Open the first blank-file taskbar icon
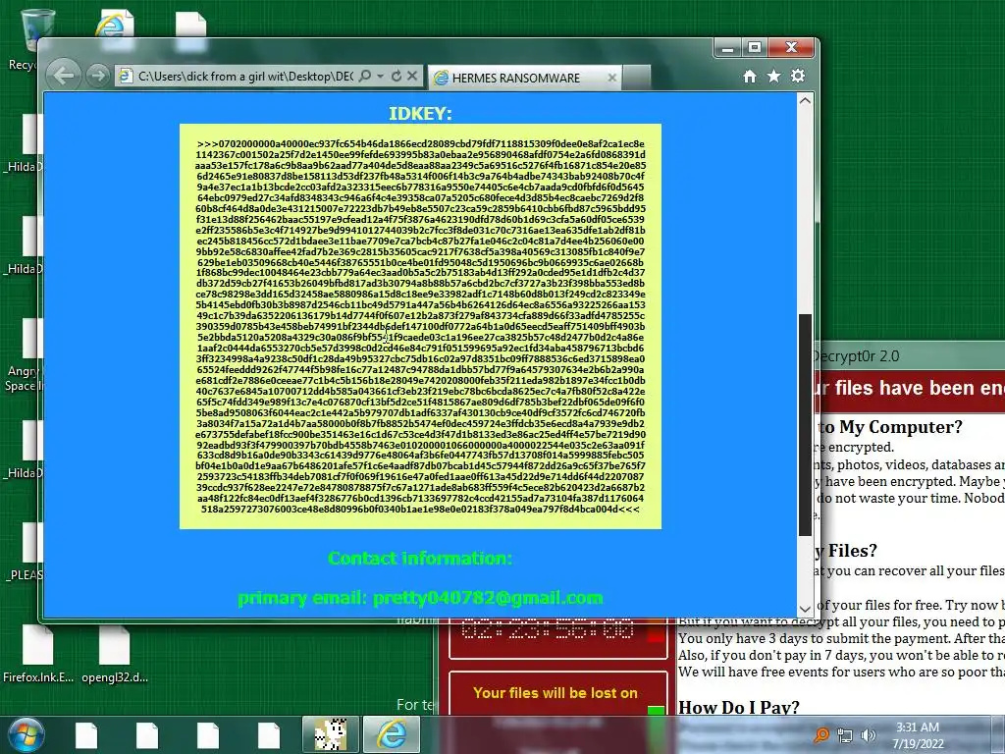 click(x=86, y=734)
